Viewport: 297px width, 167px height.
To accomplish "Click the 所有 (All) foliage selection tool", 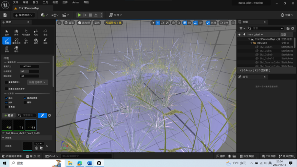I will tap(16, 32).
